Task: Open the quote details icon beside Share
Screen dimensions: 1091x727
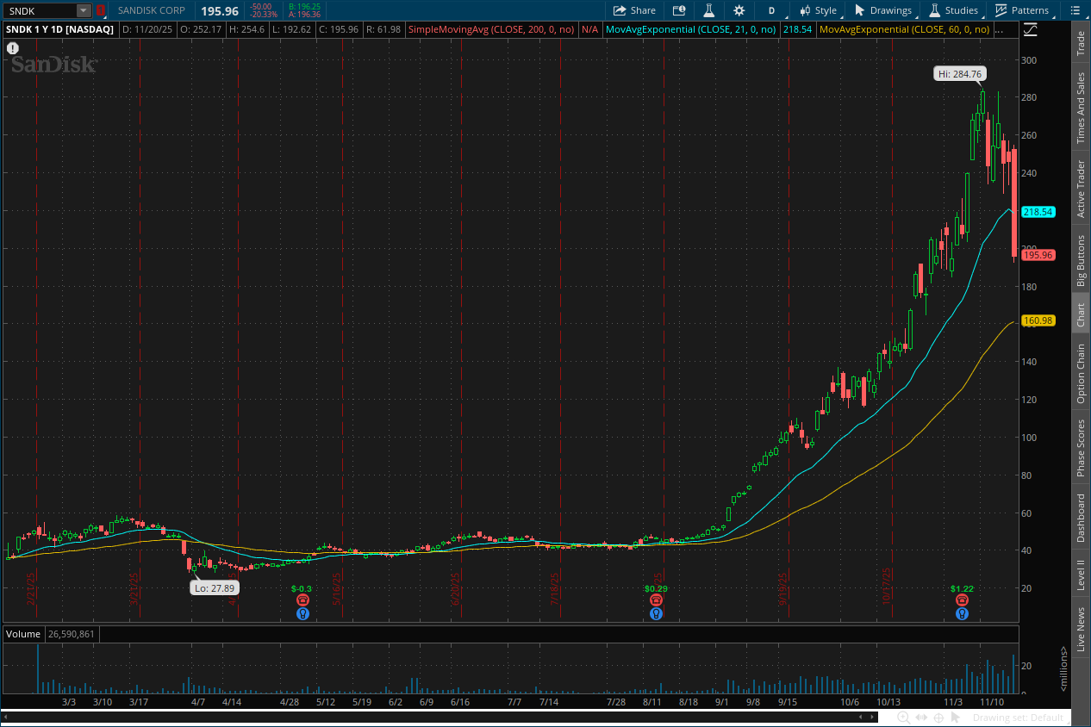Action: coord(679,10)
